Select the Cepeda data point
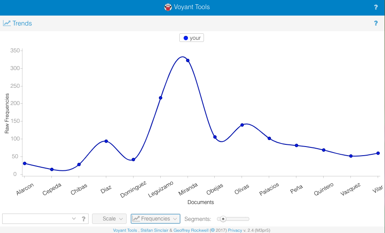 coord(52,169)
